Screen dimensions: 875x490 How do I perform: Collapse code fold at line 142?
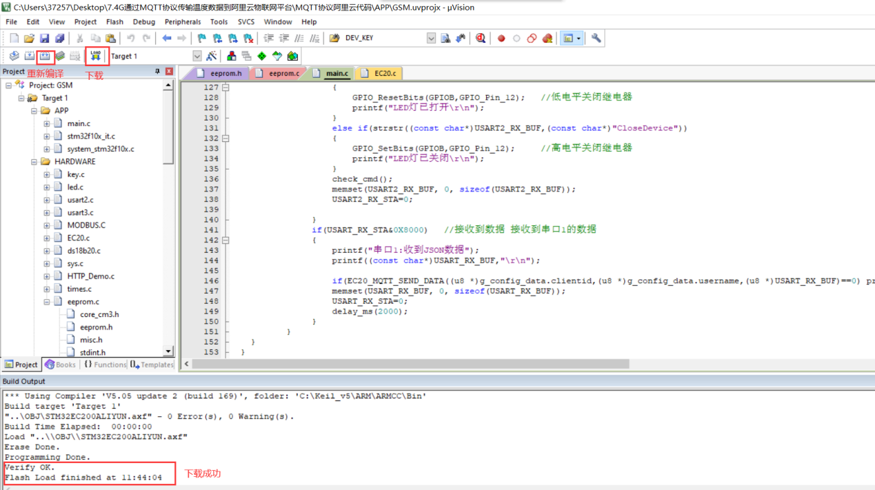click(225, 241)
